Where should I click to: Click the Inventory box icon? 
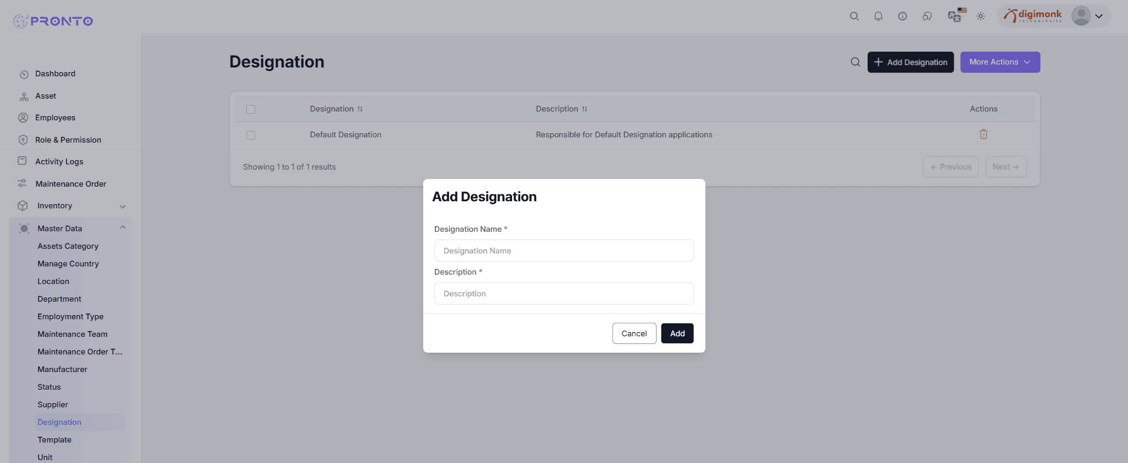click(x=23, y=206)
